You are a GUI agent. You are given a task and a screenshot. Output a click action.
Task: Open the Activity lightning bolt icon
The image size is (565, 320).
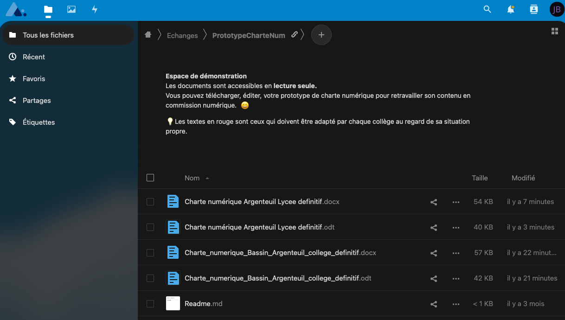[x=95, y=9]
